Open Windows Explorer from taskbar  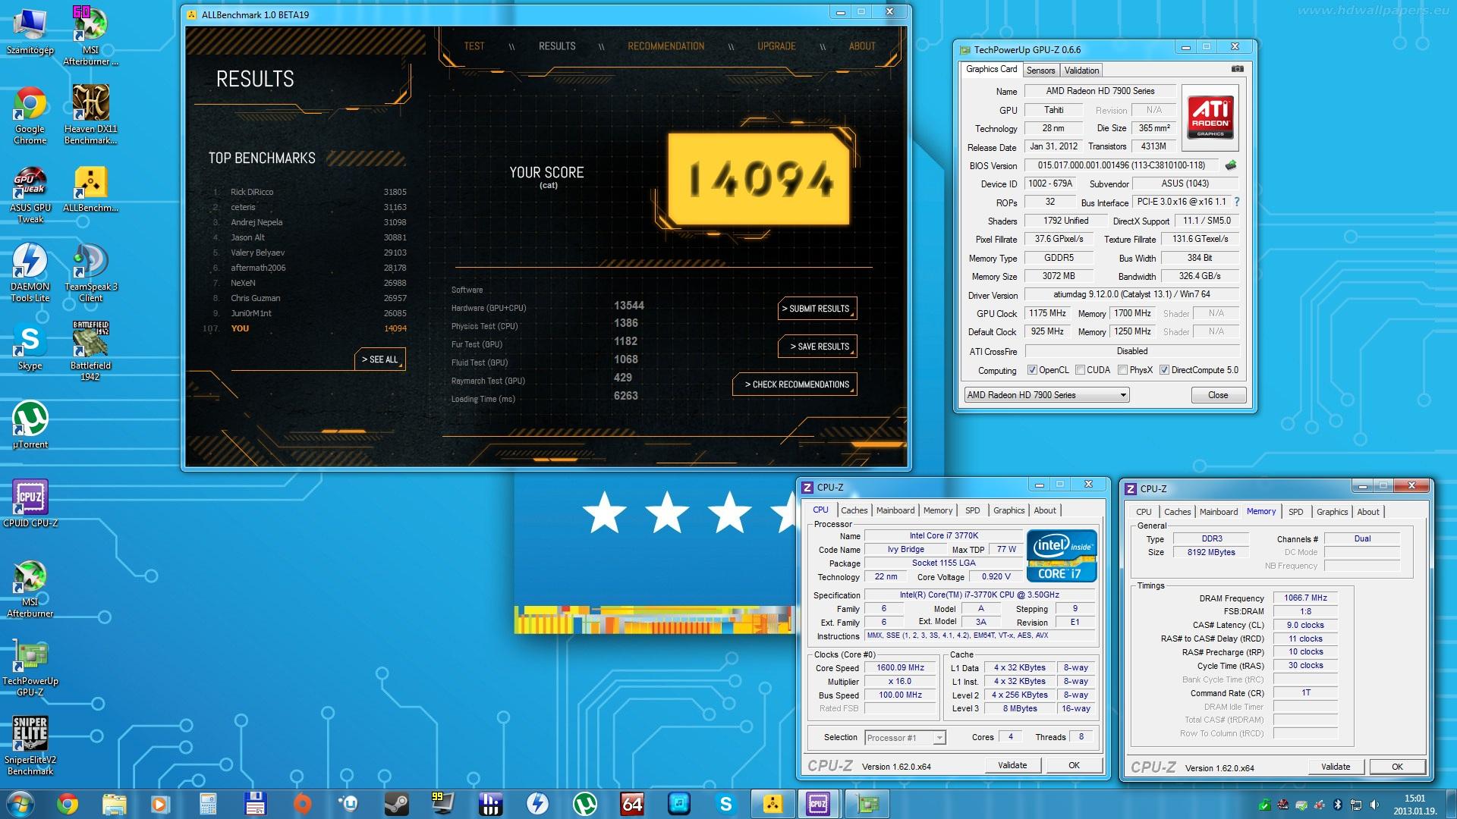click(x=114, y=804)
